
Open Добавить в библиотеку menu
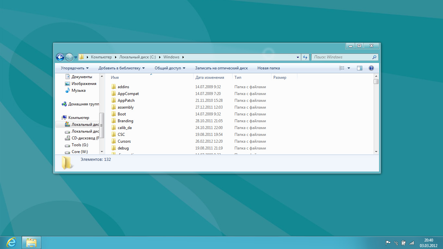122,68
